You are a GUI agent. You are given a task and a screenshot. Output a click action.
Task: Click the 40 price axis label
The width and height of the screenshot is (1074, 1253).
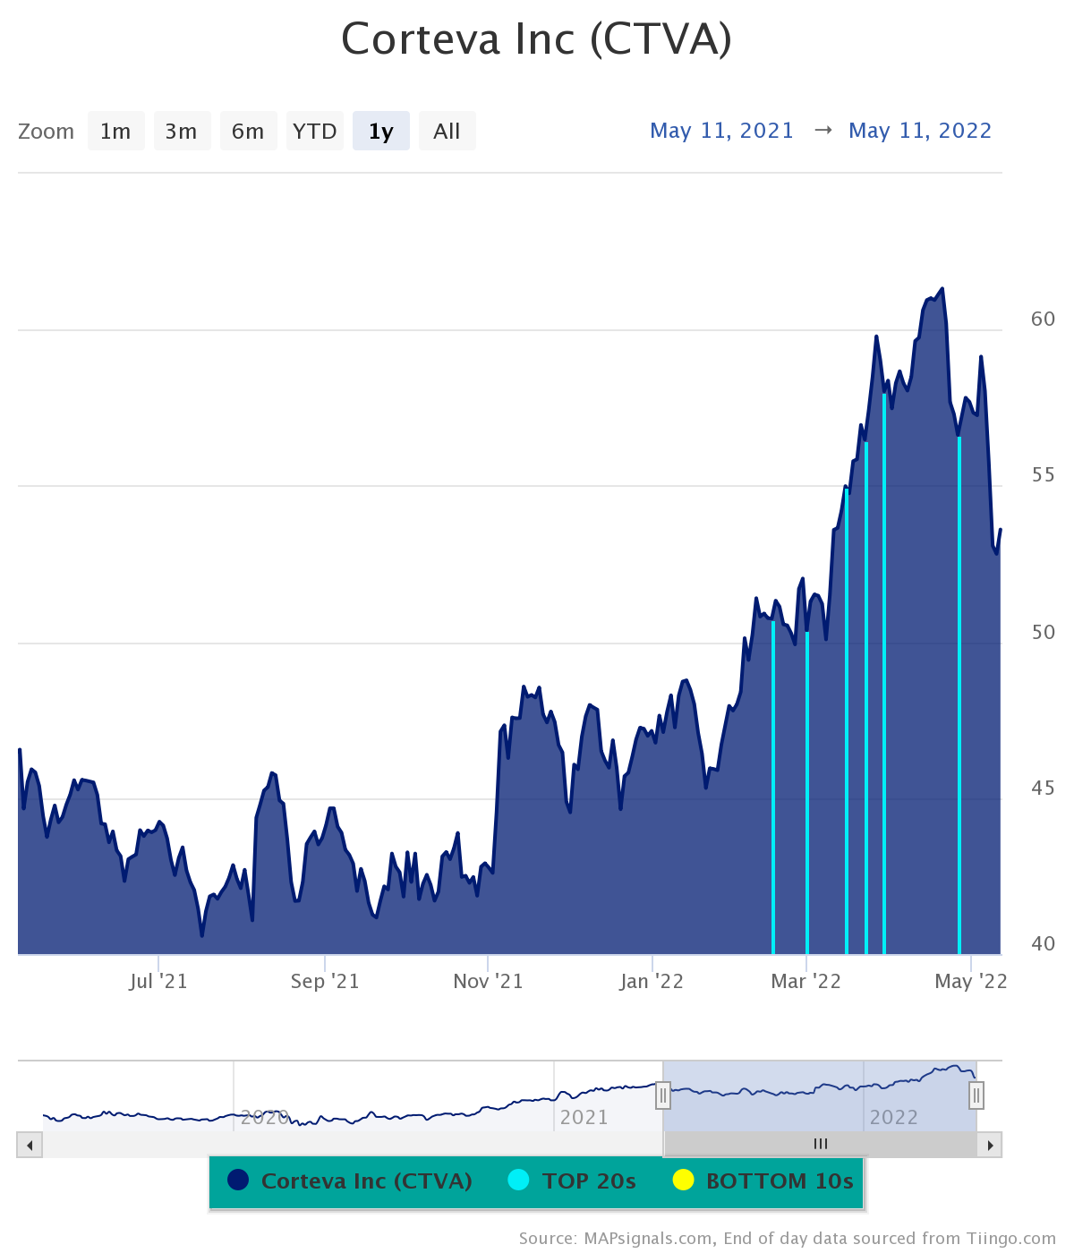tap(1044, 943)
